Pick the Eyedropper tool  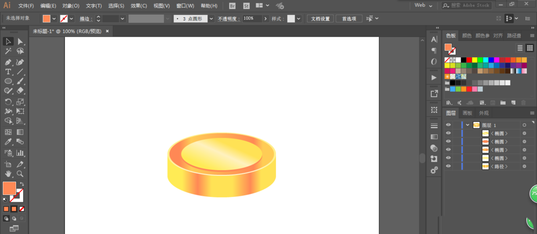(x=8, y=142)
